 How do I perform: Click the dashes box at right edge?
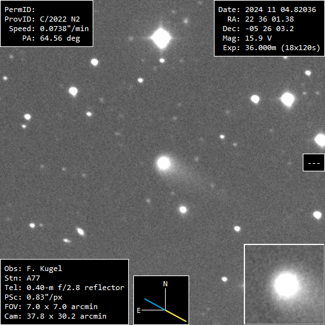point(314,162)
